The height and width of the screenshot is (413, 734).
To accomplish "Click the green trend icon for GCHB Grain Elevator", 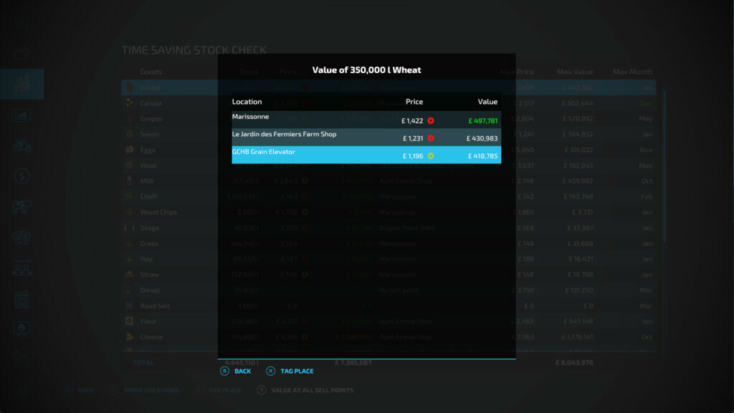I will (431, 156).
